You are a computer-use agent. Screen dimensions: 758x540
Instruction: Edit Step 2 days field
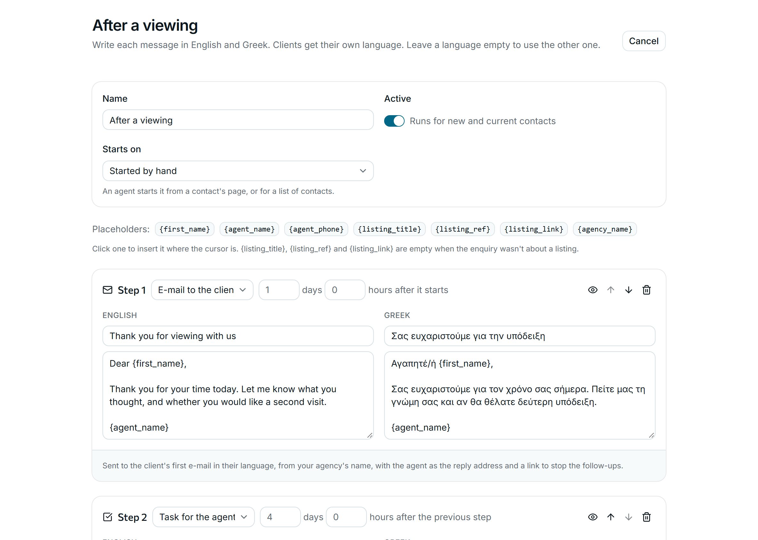click(280, 517)
